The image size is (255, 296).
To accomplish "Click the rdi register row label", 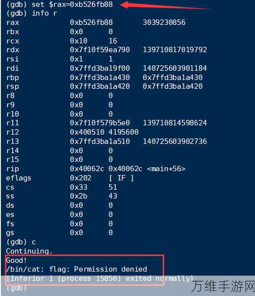I will (12, 68).
